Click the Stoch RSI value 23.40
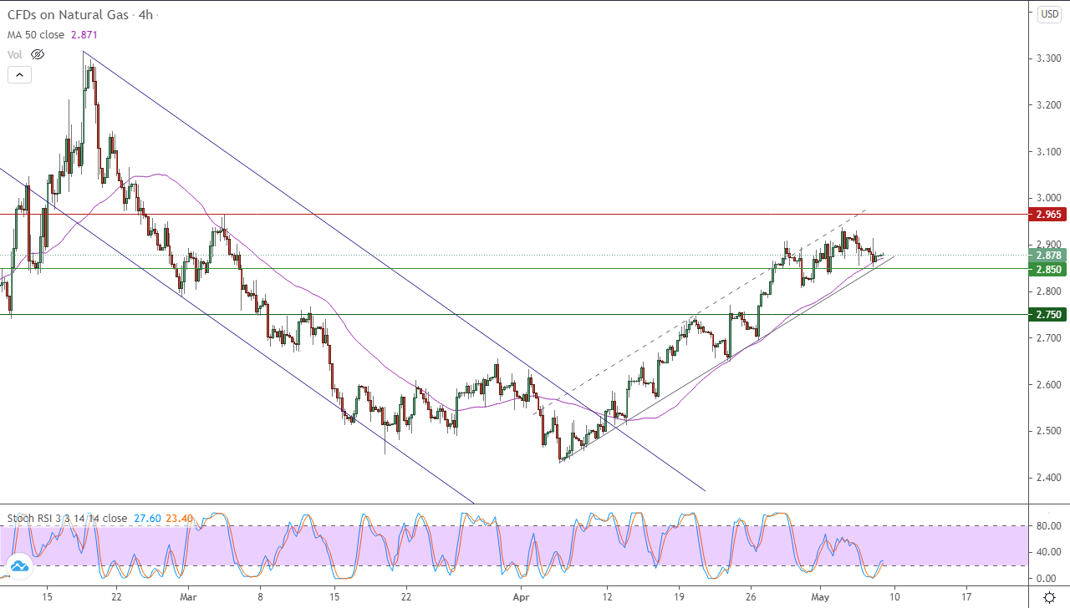Screen dimensions: 1070x608 180,519
